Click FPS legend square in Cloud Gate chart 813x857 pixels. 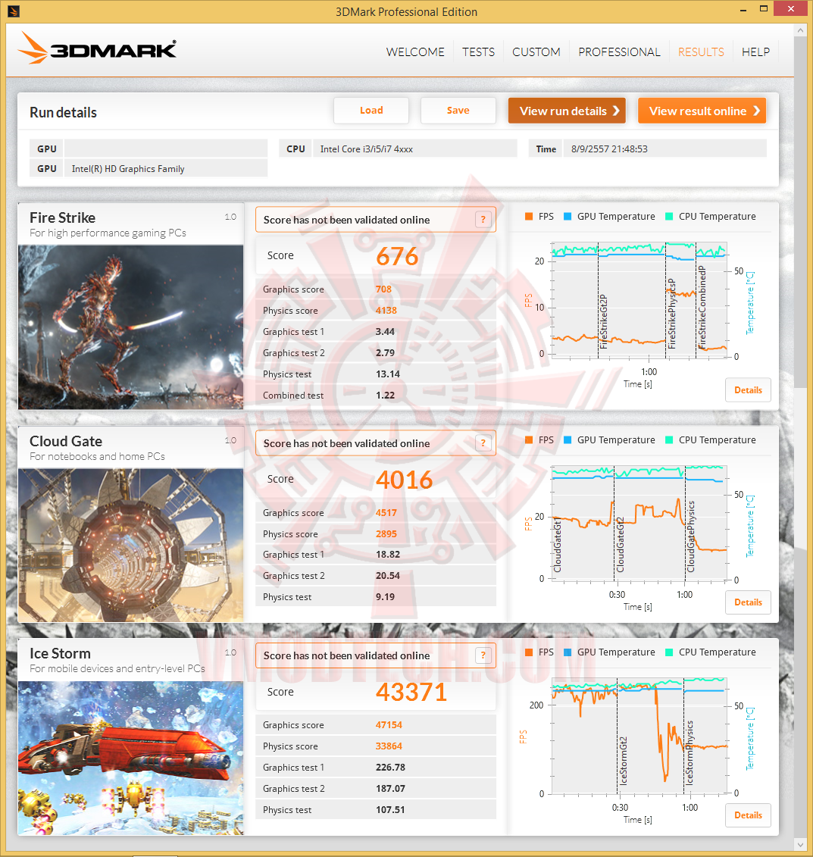coord(529,440)
